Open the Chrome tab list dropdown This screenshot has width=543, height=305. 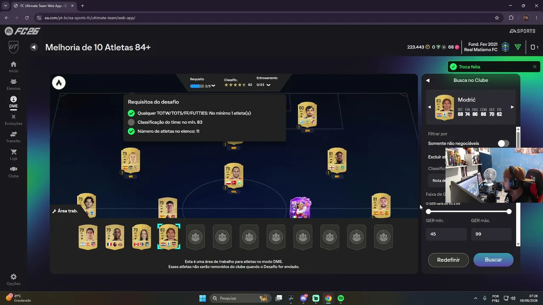tap(6, 6)
